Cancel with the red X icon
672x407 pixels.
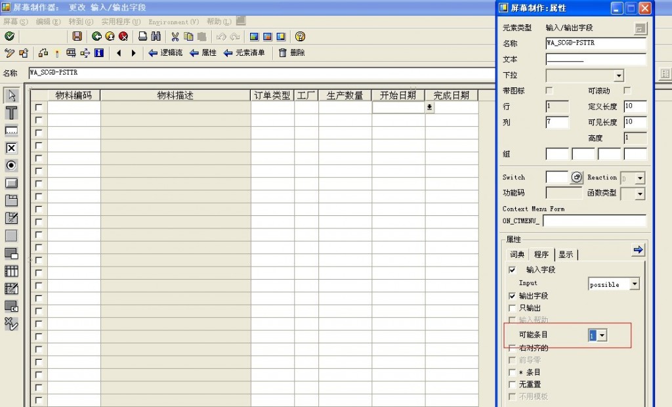click(123, 37)
